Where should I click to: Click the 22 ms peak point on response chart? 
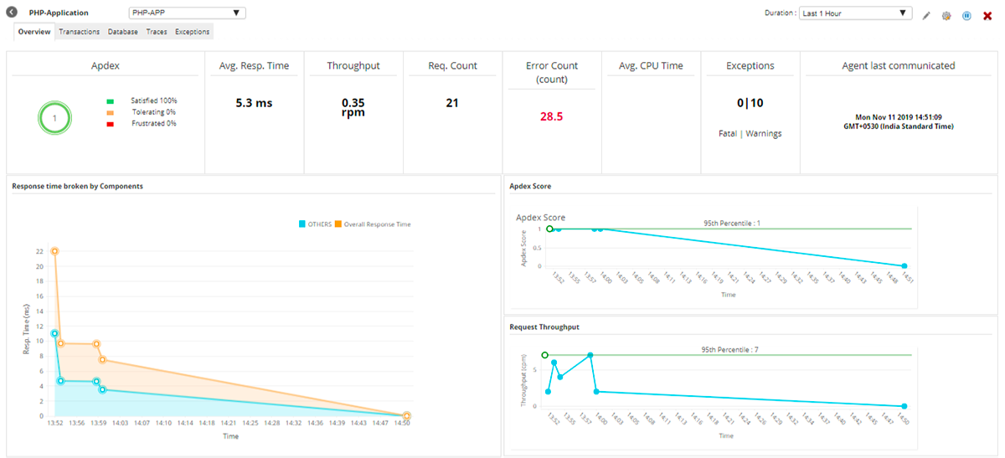pyautogui.click(x=54, y=251)
